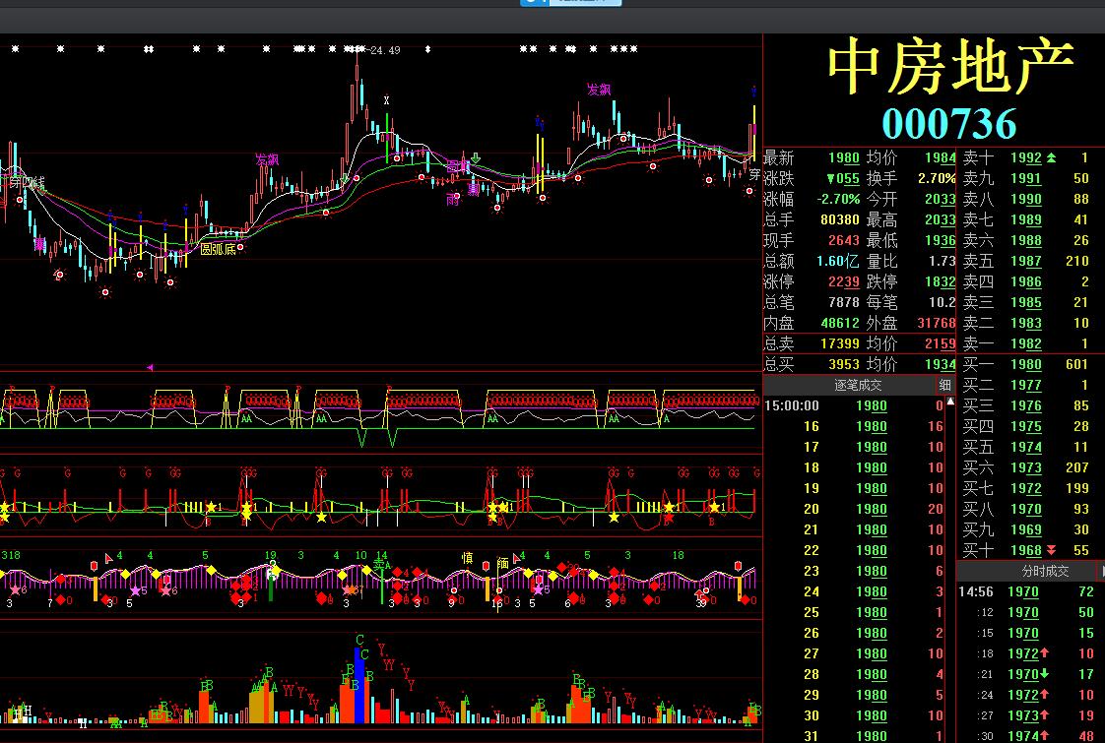The image size is (1105, 743).
Task: Click the 外盘 value 31768
Action: [937, 323]
